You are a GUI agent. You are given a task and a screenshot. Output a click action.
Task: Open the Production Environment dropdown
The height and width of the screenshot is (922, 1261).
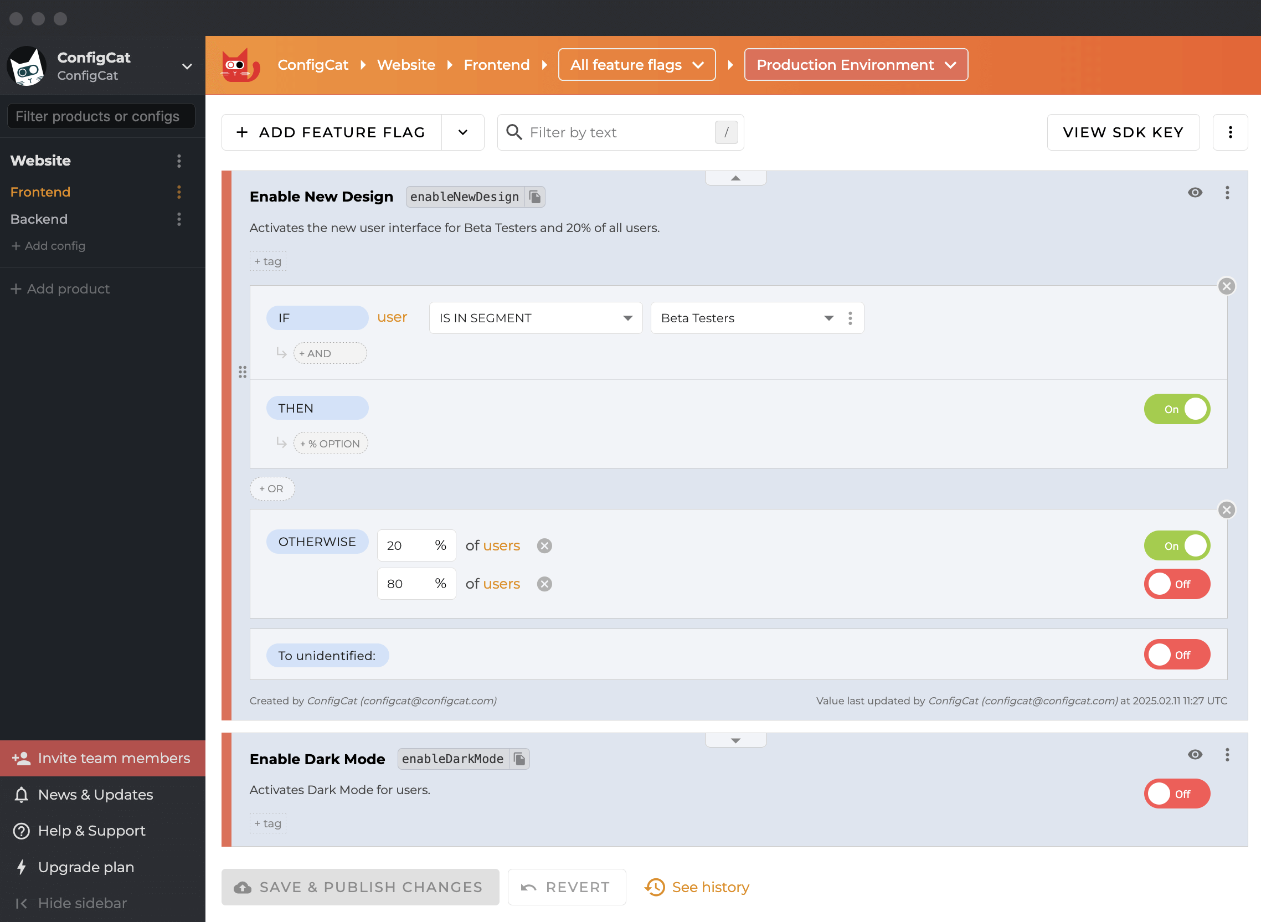click(x=856, y=64)
